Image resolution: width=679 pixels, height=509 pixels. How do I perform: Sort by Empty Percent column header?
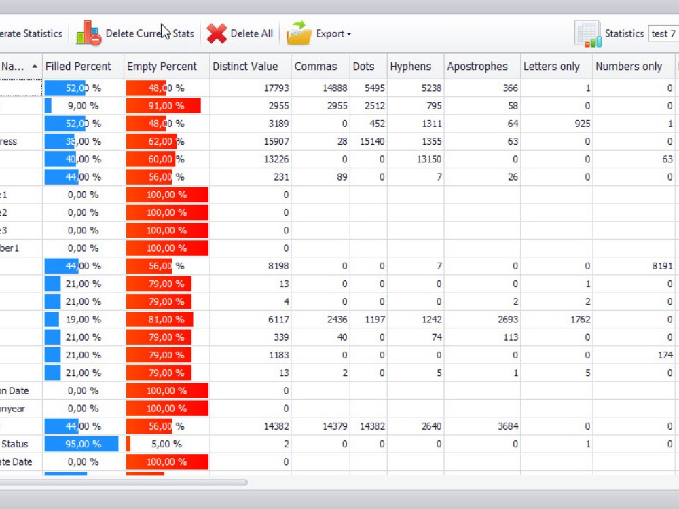pyautogui.click(x=167, y=67)
